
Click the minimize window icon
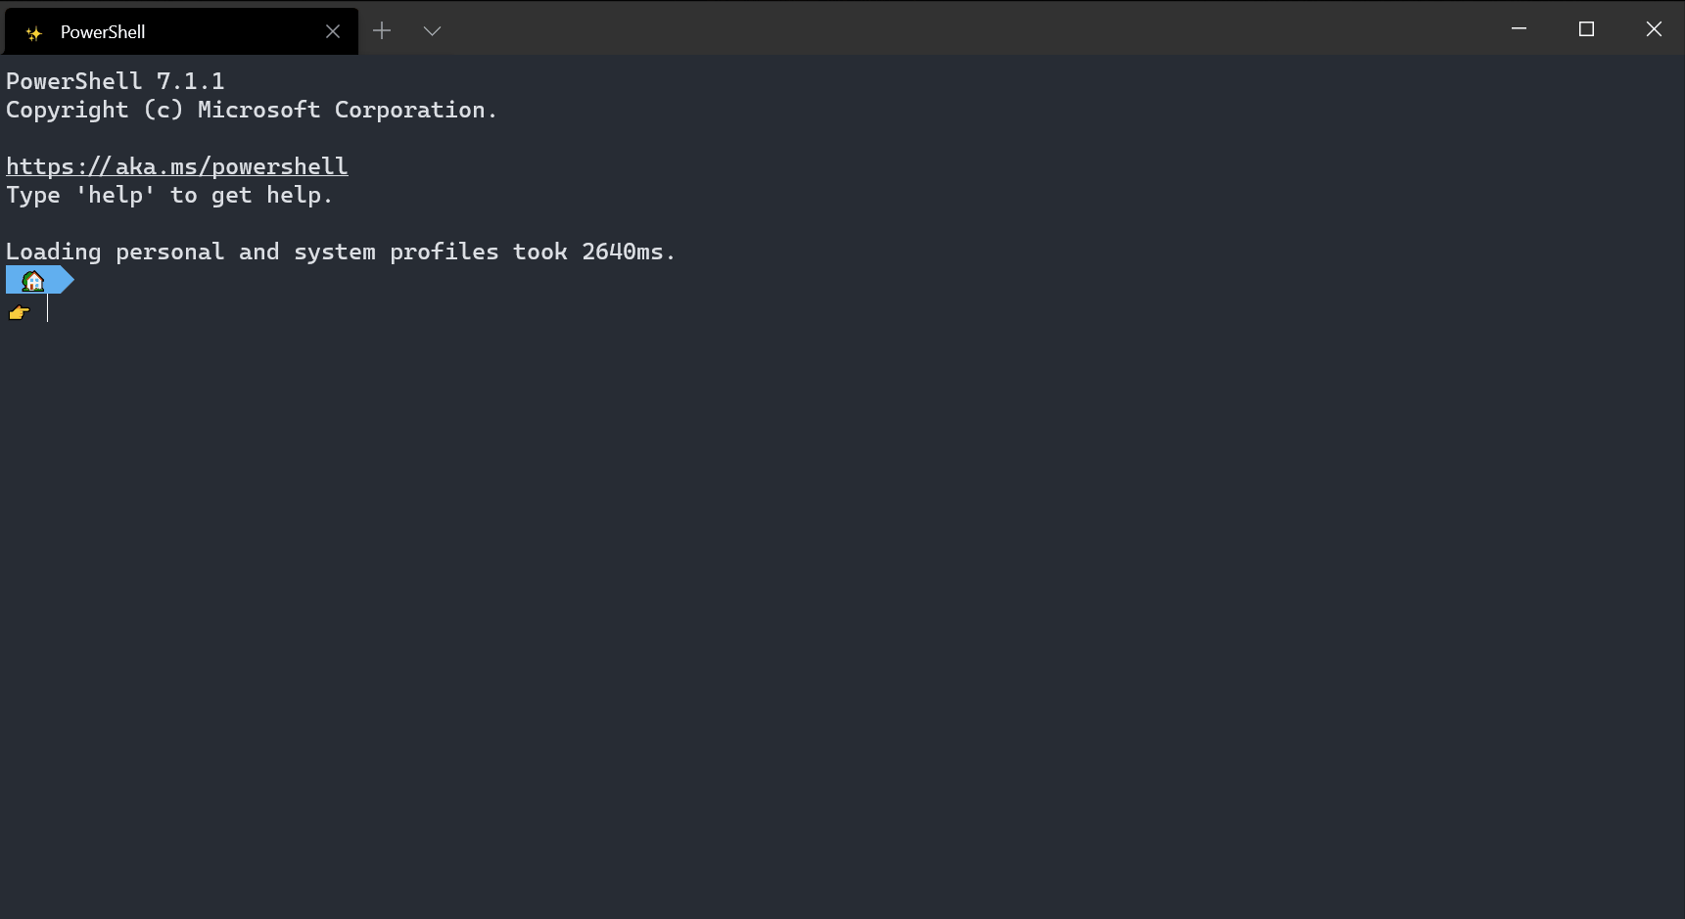tap(1519, 29)
